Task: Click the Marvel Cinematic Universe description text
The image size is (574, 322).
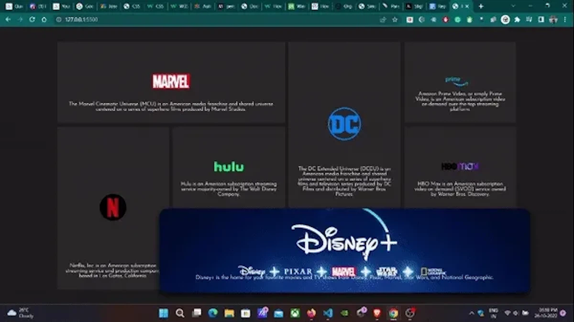Action: (171, 106)
